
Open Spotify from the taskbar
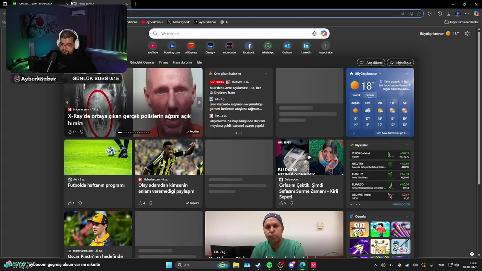pyautogui.click(x=269, y=265)
